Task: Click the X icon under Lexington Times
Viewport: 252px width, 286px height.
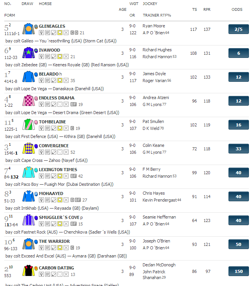Action: click(x=66, y=176)
